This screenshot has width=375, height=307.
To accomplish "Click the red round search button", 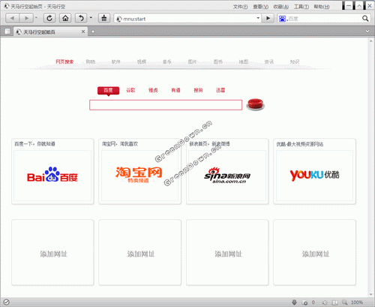I will point(255,104).
